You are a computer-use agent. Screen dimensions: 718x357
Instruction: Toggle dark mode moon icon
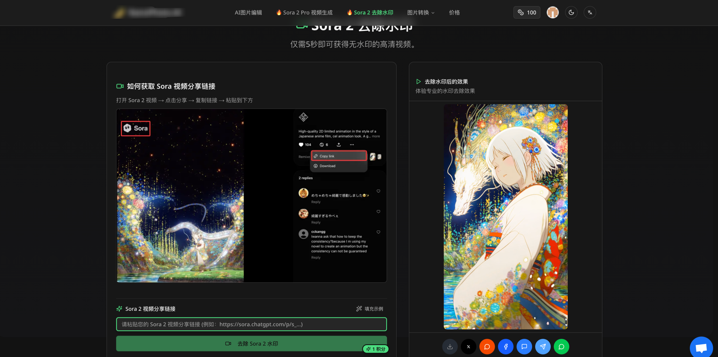tap(571, 12)
